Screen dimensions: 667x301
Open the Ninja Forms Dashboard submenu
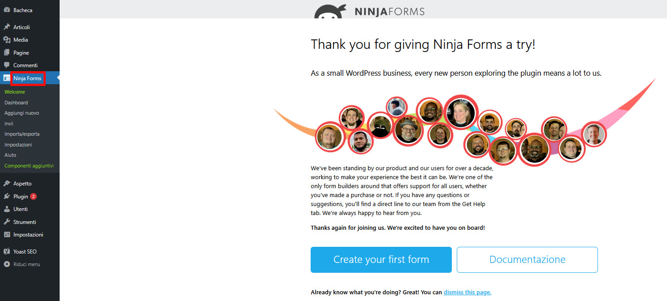(x=16, y=103)
